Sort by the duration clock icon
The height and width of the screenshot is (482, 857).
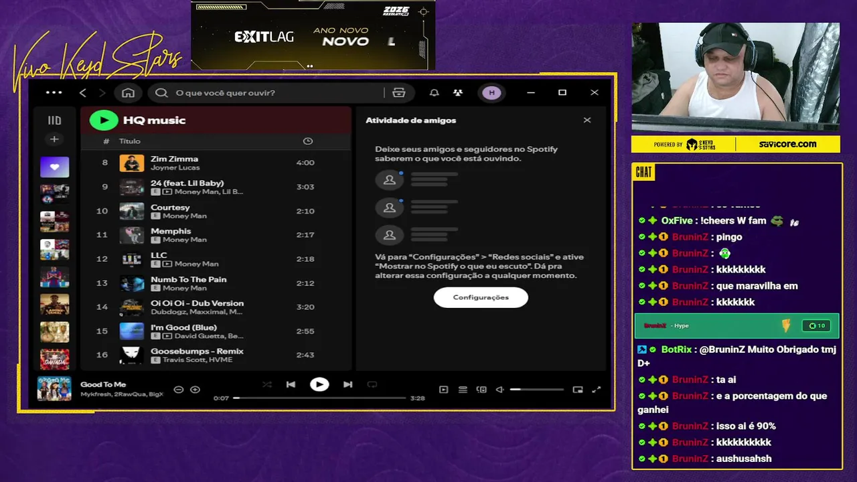[307, 141]
